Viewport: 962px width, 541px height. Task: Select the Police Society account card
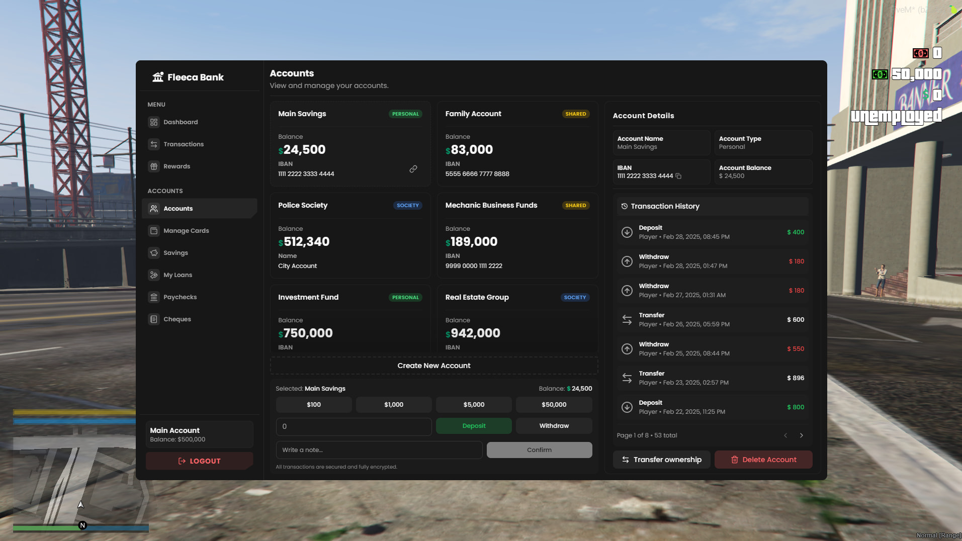tap(351, 236)
